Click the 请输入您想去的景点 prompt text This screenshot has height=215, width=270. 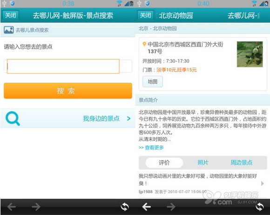28,47
